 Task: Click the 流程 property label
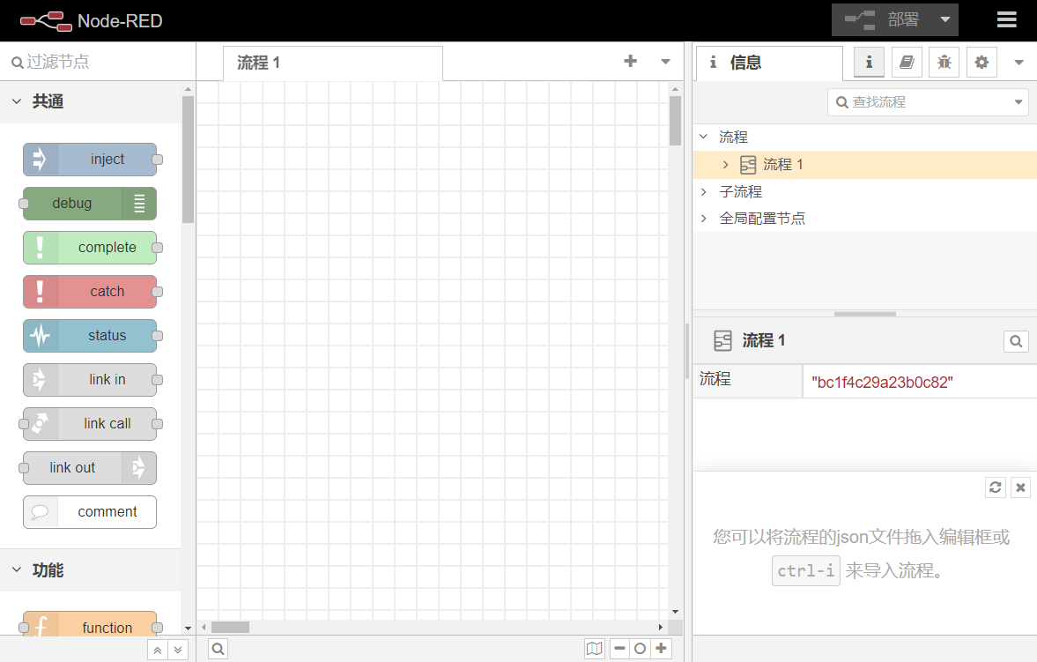715,379
